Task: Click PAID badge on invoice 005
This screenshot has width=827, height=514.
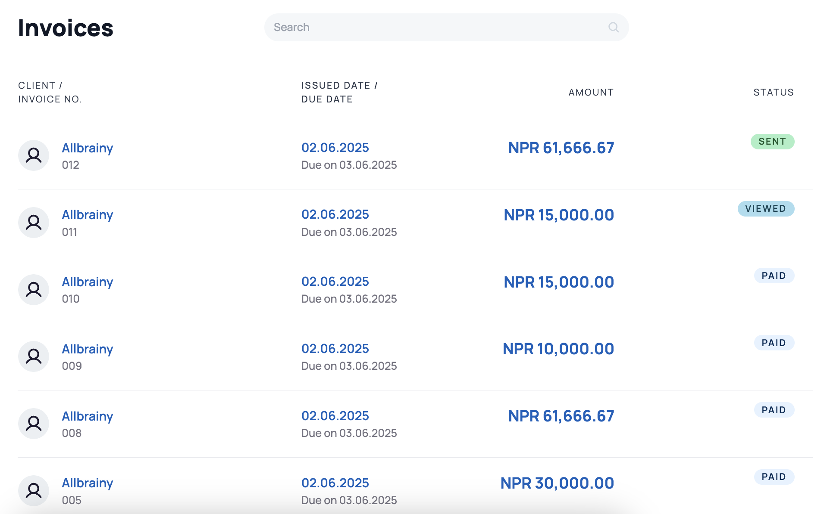Action: coord(774,477)
